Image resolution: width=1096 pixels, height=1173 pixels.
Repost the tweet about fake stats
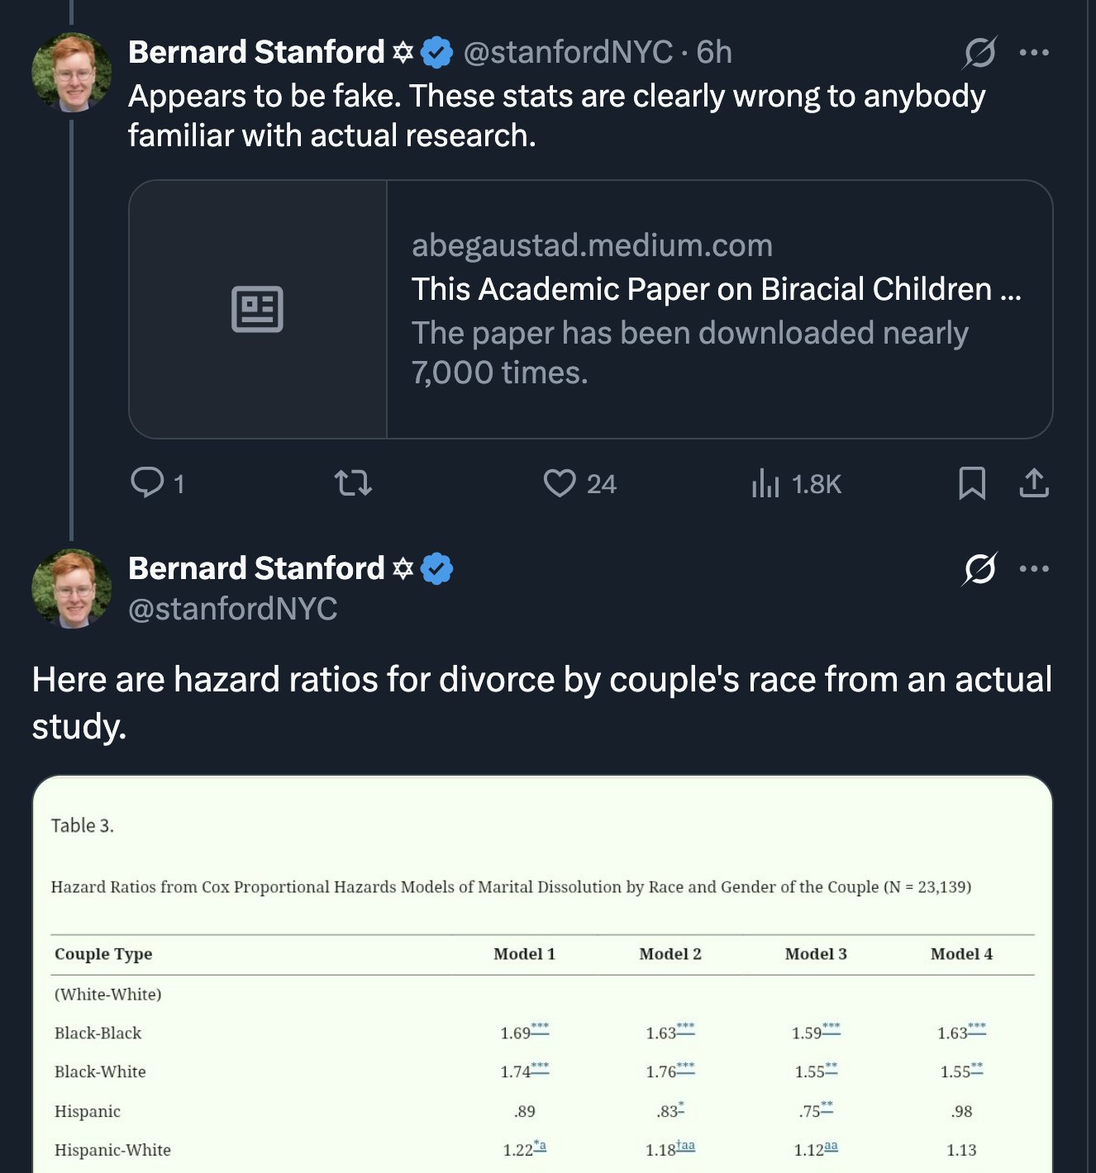coord(353,482)
